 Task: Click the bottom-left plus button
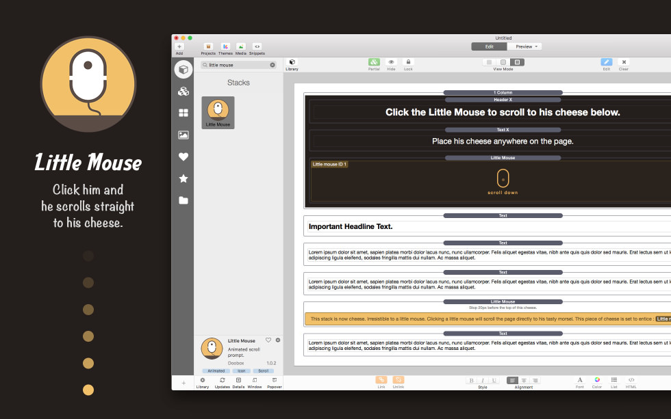point(183,383)
